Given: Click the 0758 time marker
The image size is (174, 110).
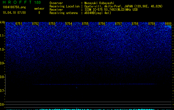Looking at the screenshot, I should tap(135, 24).
